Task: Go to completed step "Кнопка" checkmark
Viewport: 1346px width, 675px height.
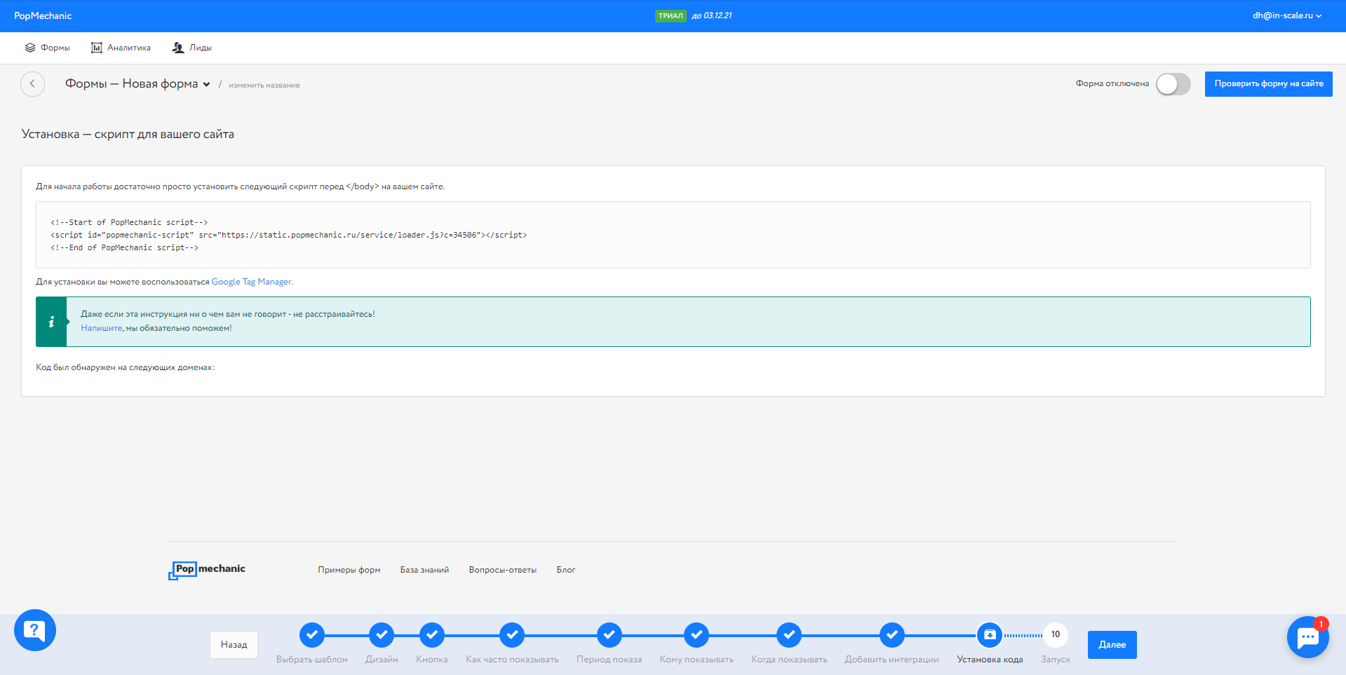Action: pos(432,635)
